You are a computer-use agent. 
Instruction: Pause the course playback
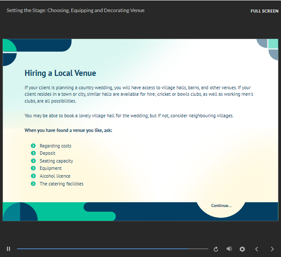point(8,249)
